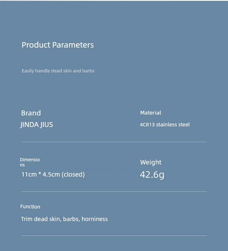Click the divider line below the Weight row

pyautogui.click(x=114, y=191)
